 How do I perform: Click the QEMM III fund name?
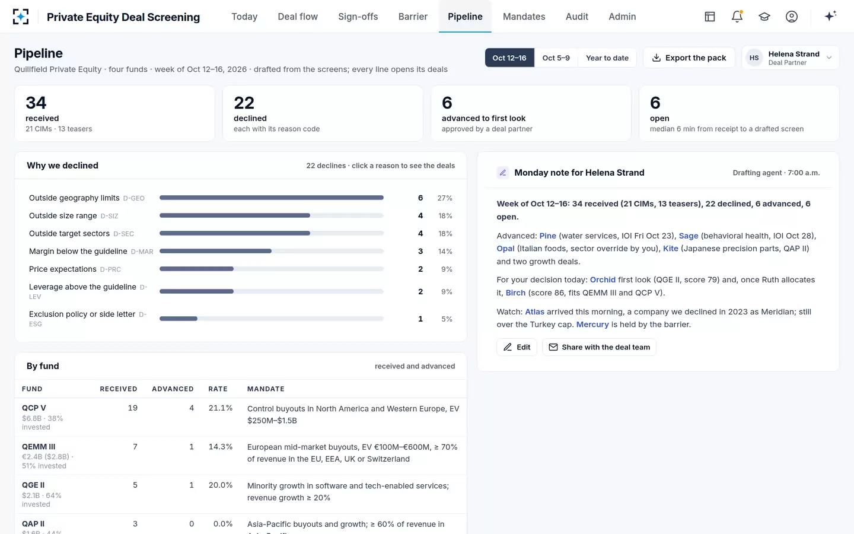pyautogui.click(x=39, y=447)
